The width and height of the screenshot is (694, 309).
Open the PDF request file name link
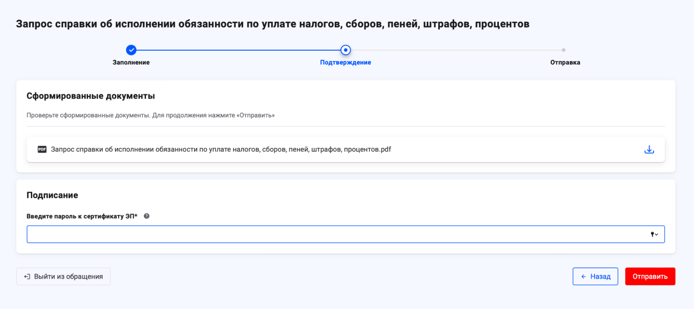(221, 149)
